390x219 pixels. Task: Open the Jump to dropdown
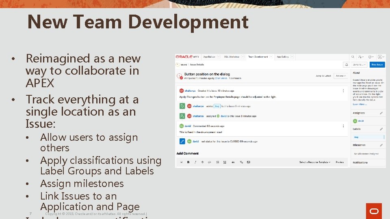pyautogui.click(x=359, y=64)
